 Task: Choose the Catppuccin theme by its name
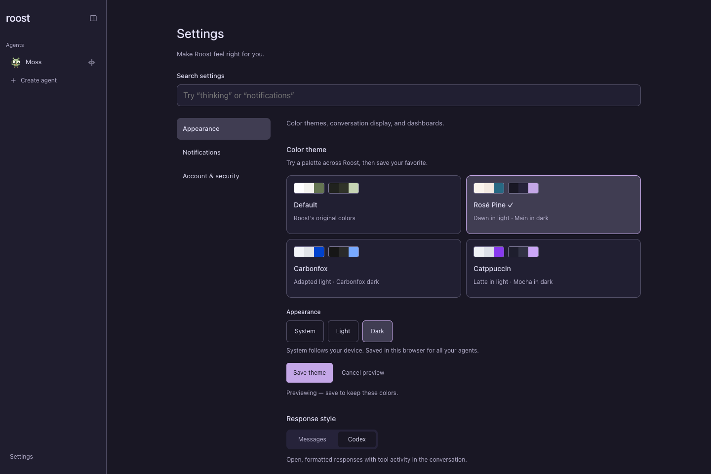(x=492, y=269)
